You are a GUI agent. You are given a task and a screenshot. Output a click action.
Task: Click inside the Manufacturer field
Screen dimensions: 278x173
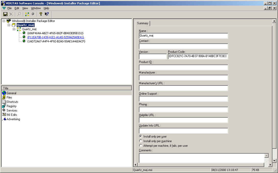(x=183, y=78)
